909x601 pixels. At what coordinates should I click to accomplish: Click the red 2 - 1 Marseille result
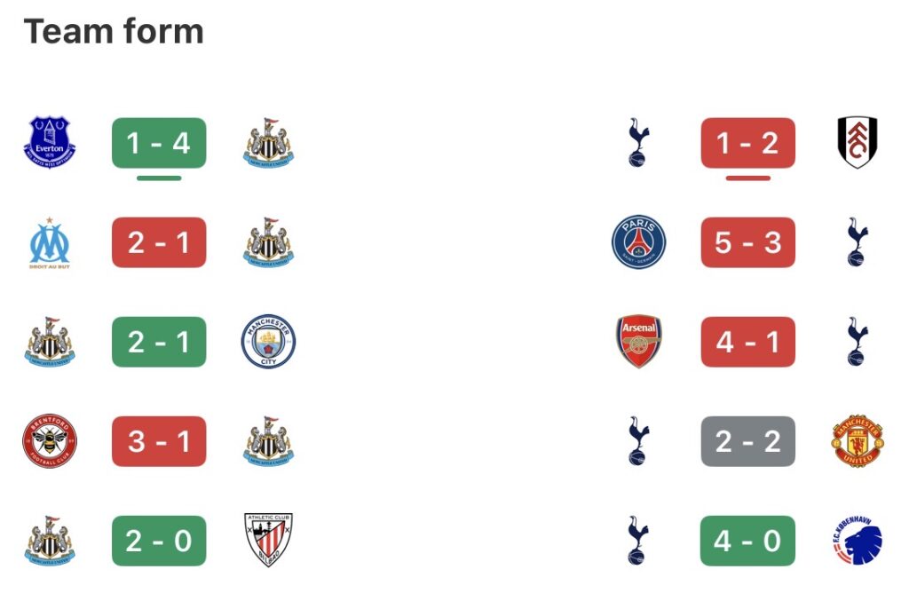point(159,242)
